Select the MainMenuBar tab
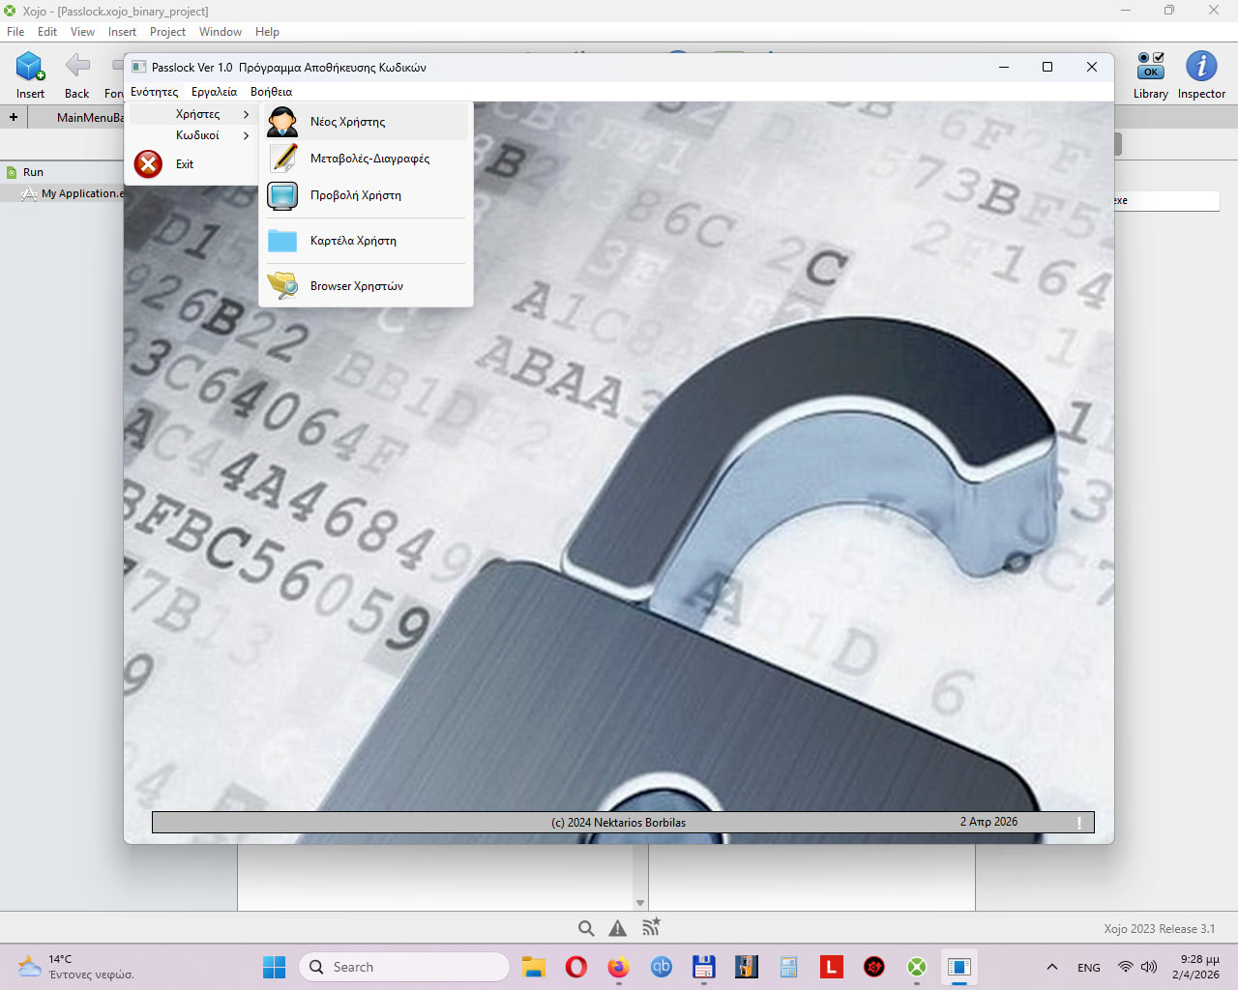The width and height of the screenshot is (1238, 990). [x=89, y=118]
